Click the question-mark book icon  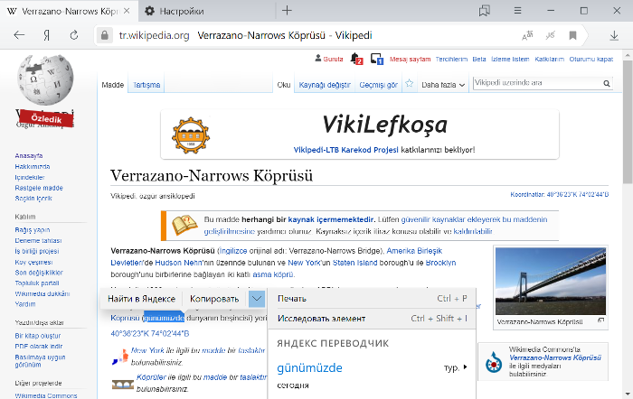[184, 225]
